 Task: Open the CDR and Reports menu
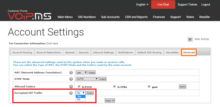136,17
